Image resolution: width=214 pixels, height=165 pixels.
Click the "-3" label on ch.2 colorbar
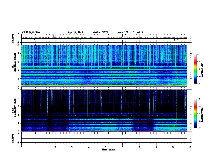click(x=199, y=99)
